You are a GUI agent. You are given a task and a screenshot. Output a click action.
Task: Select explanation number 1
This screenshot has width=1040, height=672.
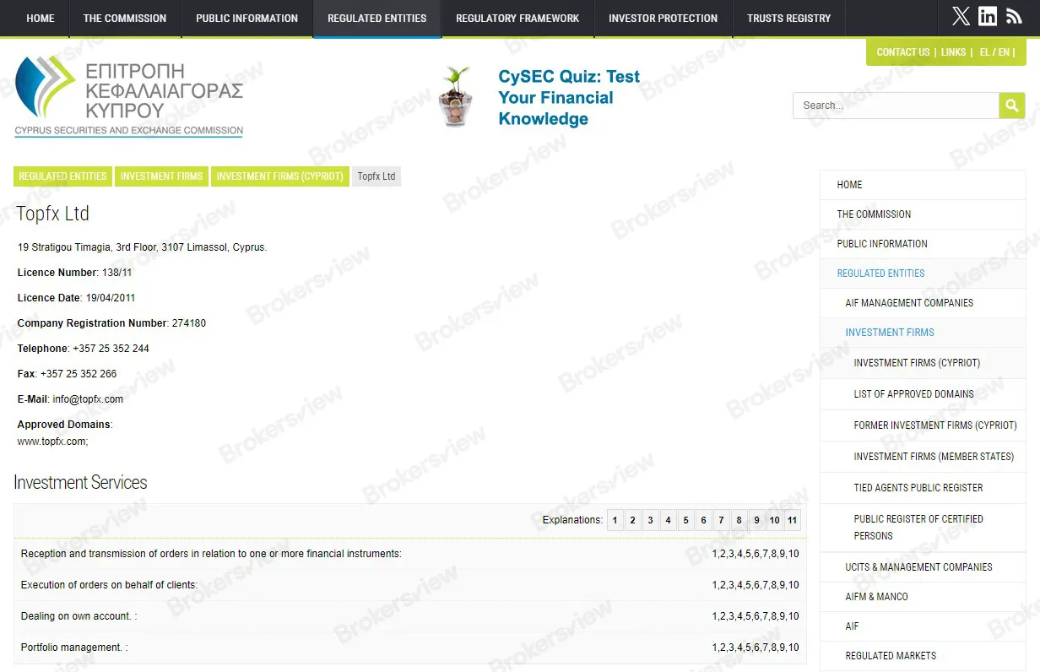click(615, 520)
